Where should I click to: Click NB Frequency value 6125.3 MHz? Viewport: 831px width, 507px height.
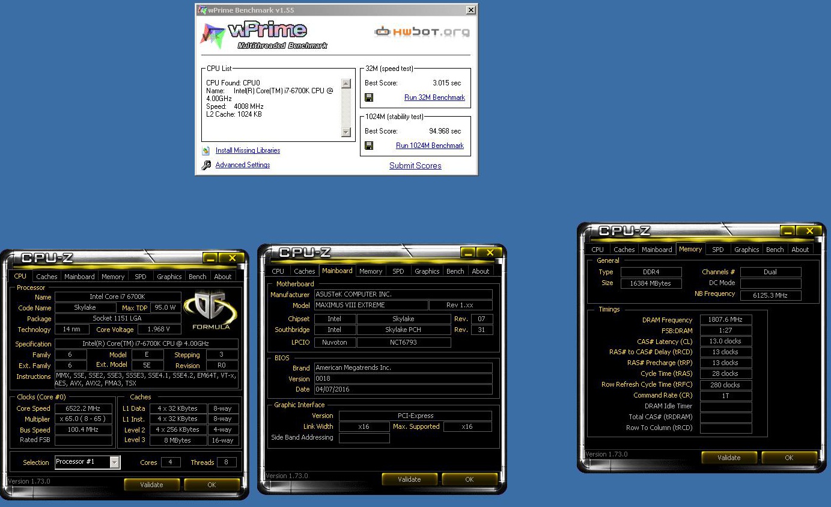[x=770, y=295]
